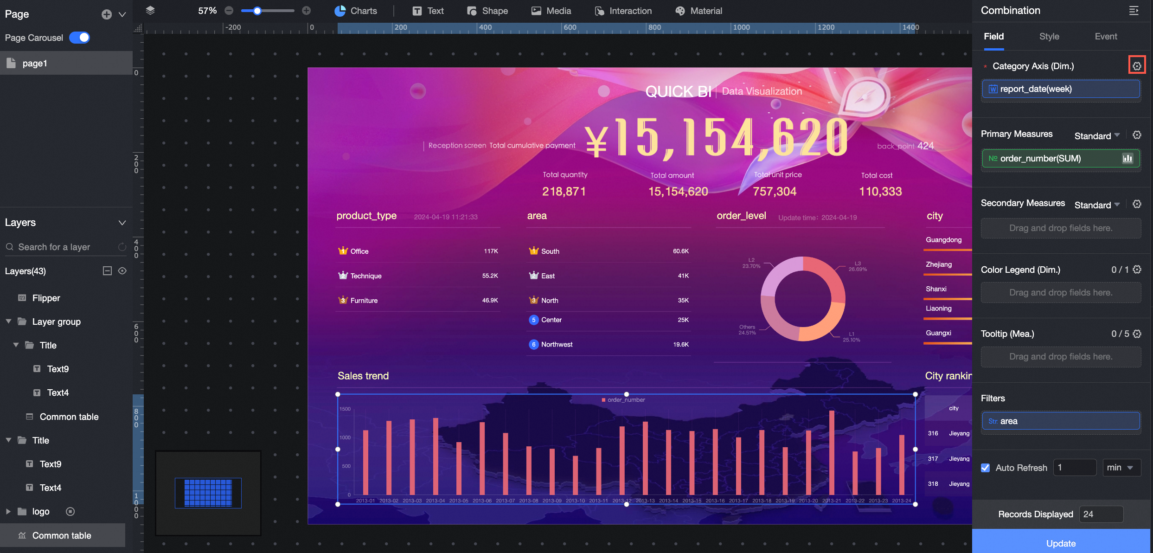Viewport: 1153px width, 553px height.
Task: Open Tooltip (Mea.) settings gear
Action: pos(1137,334)
